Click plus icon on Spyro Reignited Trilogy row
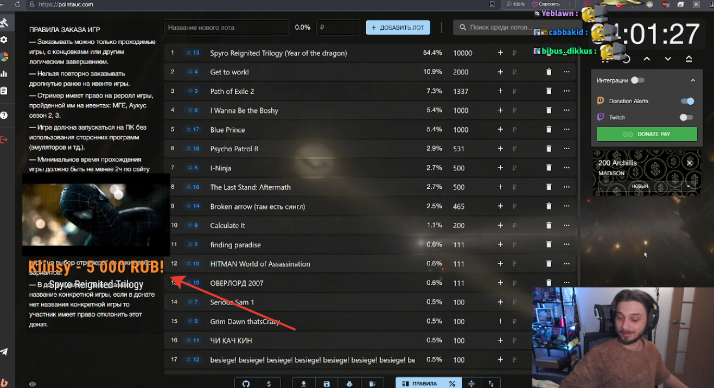Viewport: 714px width, 388px height. click(x=500, y=53)
